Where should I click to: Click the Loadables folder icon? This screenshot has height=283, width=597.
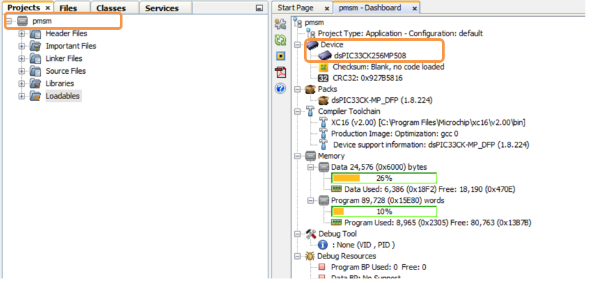36,96
